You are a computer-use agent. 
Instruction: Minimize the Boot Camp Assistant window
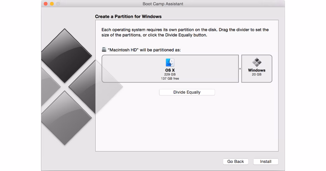tap(52, 4)
